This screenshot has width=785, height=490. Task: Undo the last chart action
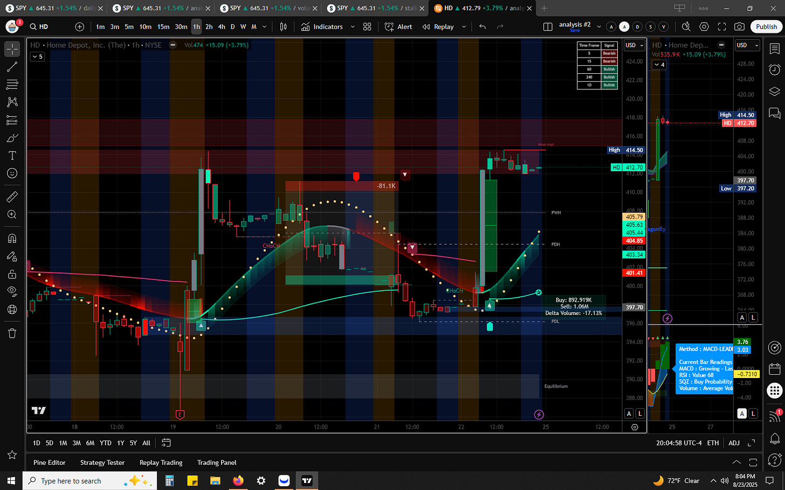(483, 26)
